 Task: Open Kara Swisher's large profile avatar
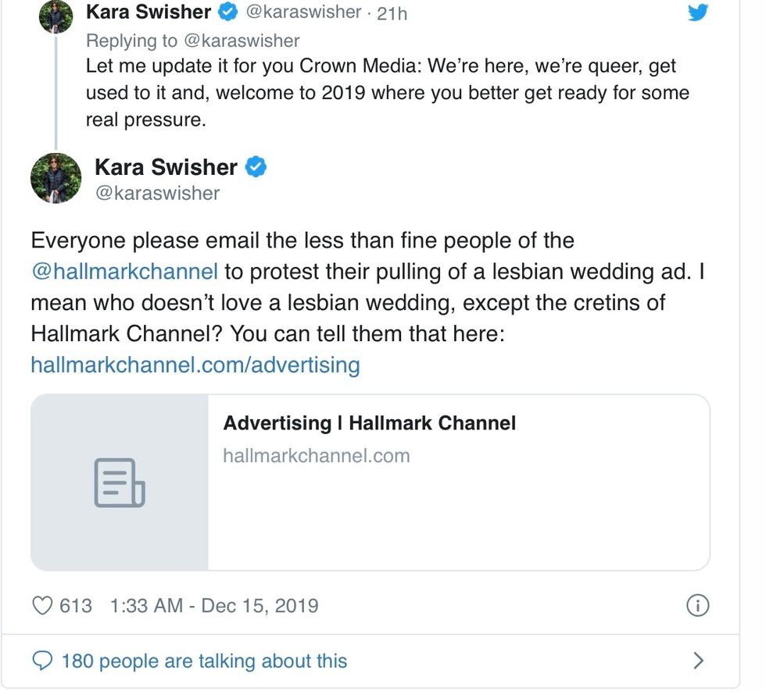[x=55, y=179]
